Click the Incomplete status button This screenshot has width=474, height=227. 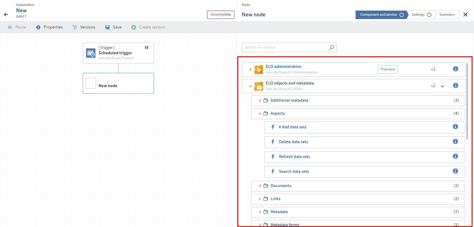221,15
